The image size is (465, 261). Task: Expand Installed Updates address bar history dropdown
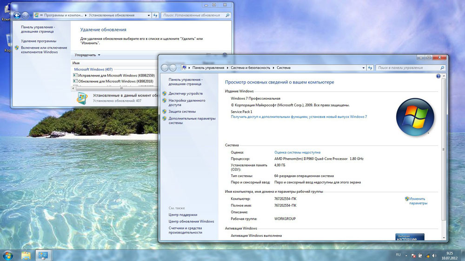coord(149,15)
